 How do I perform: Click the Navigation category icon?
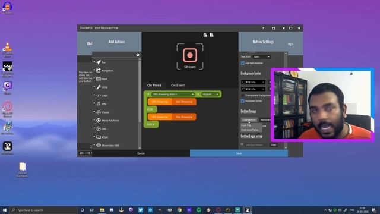[x=99, y=70]
